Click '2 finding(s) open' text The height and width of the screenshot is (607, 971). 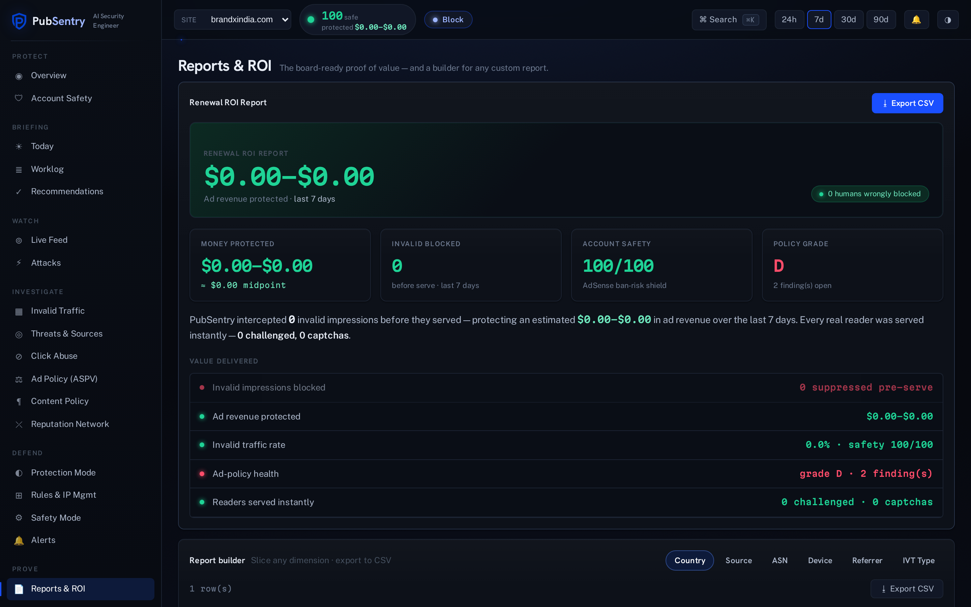click(802, 285)
